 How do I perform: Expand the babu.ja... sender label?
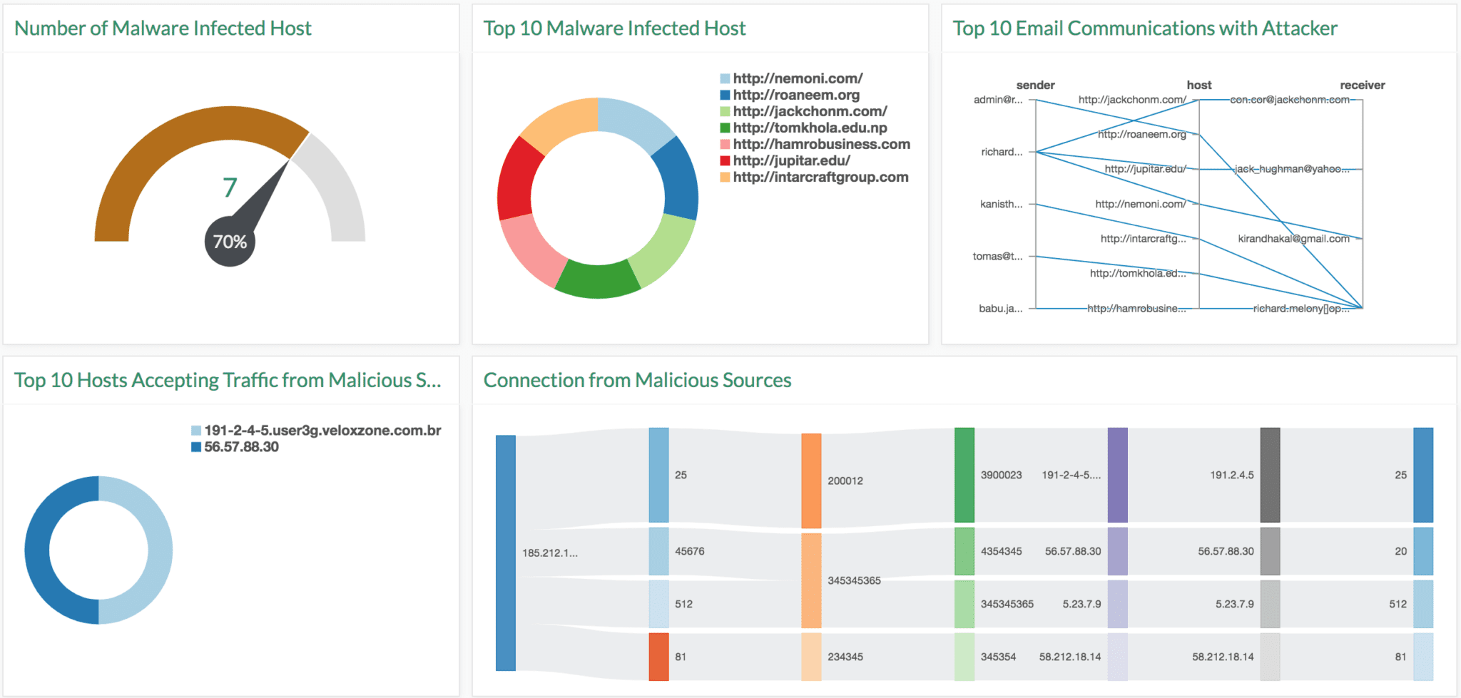1002,308
